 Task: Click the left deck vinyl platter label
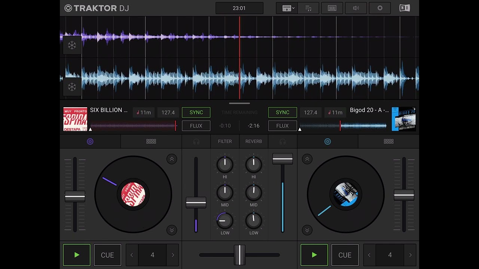133,194
